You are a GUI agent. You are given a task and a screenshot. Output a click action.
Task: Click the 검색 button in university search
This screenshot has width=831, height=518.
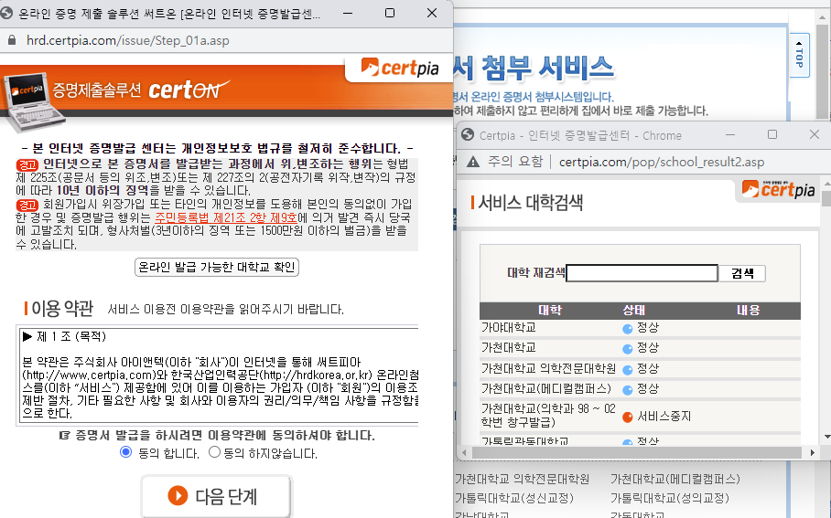[742, 273]
